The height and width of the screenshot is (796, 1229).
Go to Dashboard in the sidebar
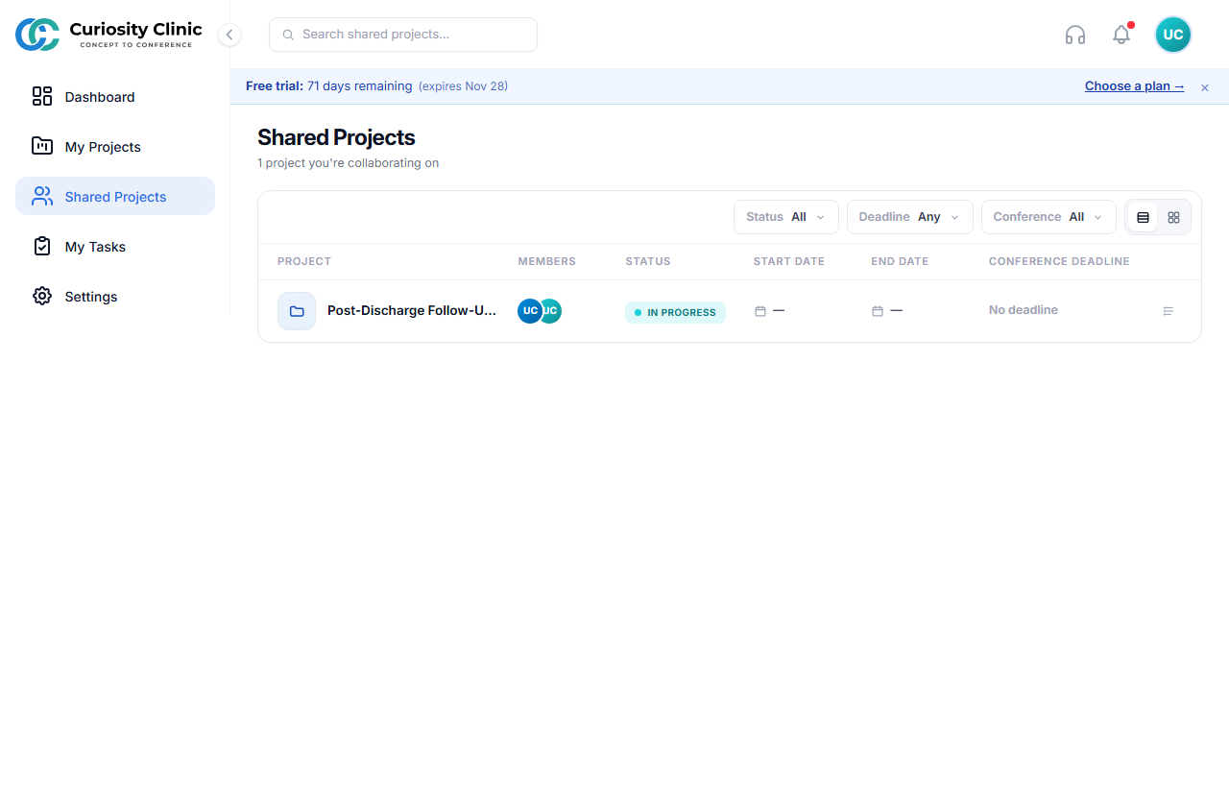coord(115,96)
